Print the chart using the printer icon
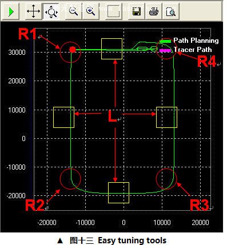 (154, 11)
